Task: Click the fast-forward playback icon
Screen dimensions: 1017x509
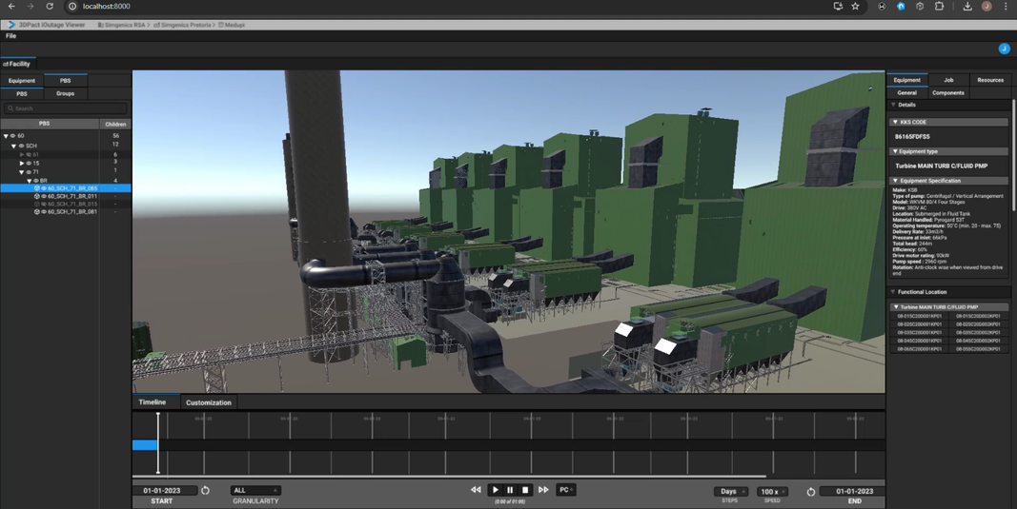Action: 543,490
